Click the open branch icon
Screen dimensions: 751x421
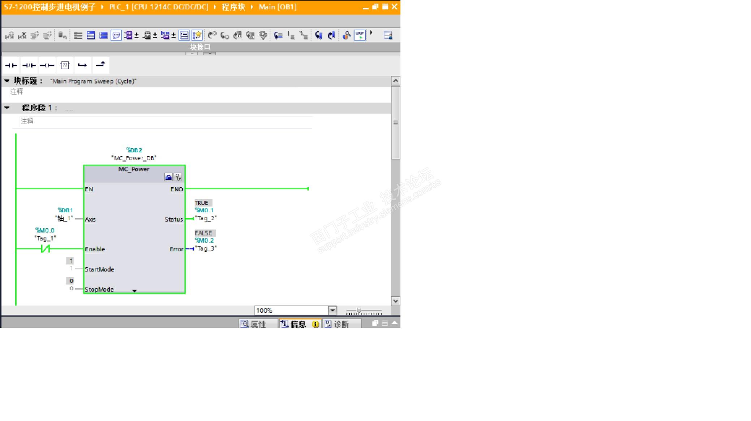click(82, 65)
